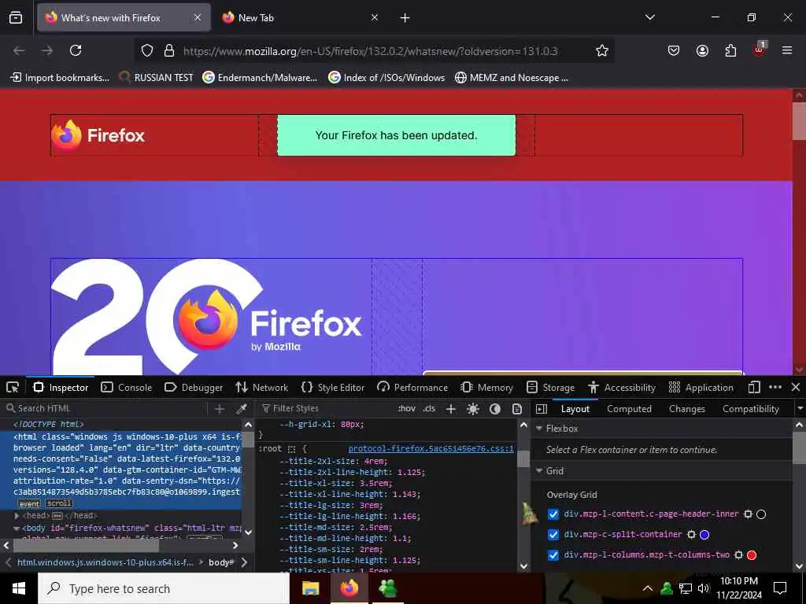This screenshot has height=604, width=806.
Task: Open a new tab with plus button
Action: tap(405, 18)
